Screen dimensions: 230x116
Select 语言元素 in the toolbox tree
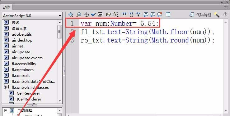point(19,28)
